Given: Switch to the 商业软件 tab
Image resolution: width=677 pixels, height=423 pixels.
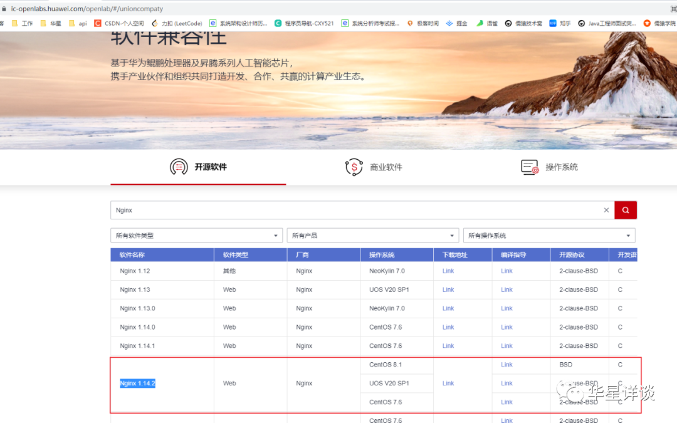Looking at the screenshot, I should pos(374,167).
